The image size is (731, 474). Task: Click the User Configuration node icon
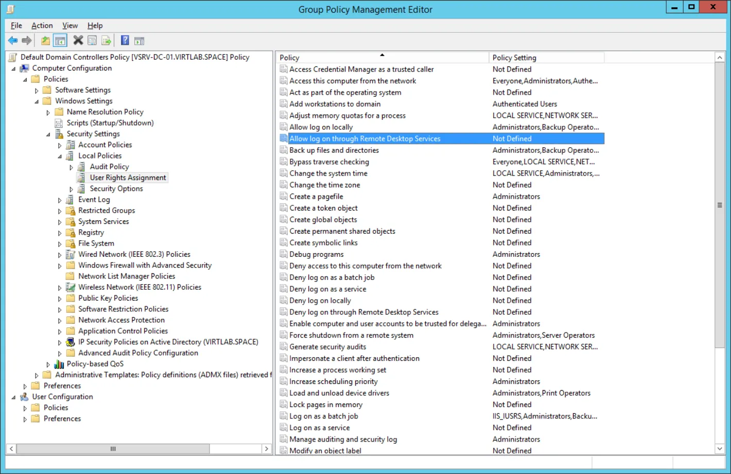(x=24, y=397)
